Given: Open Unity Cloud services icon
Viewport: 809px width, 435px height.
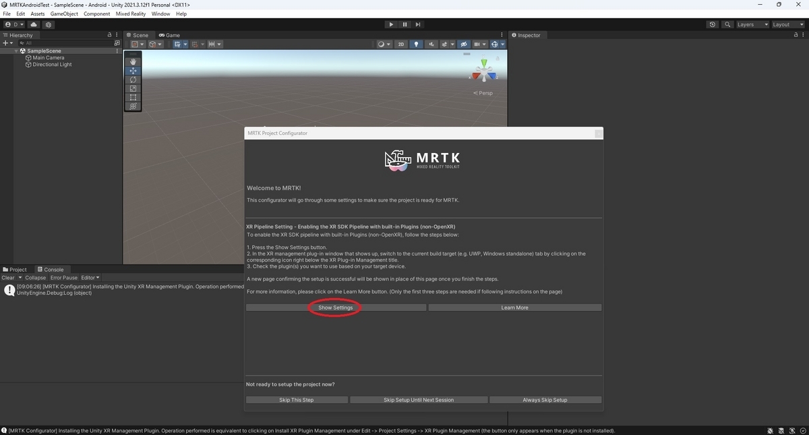Looking at the screenshot, I should [x=34, y=24].
